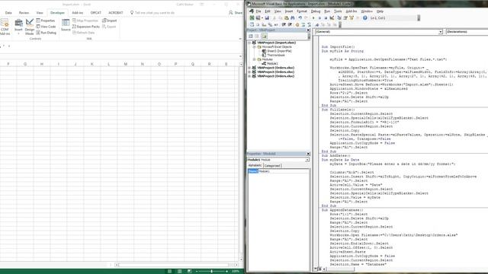Toggle Bookmark flag icon in Edit toolbar

(x=317, y=24)
